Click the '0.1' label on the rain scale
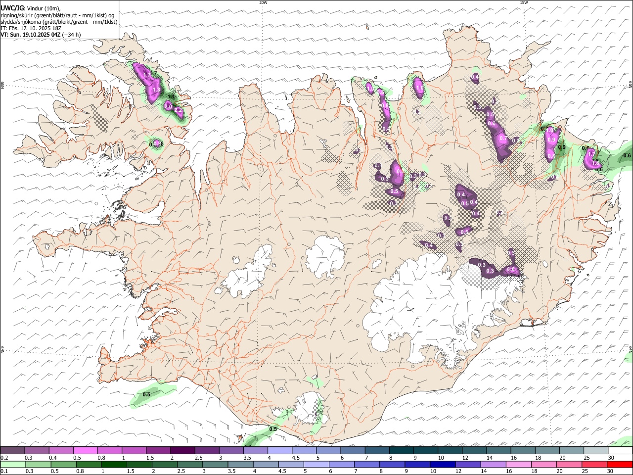The width and height of the screenshot is (633, 475). click(3, 472)
